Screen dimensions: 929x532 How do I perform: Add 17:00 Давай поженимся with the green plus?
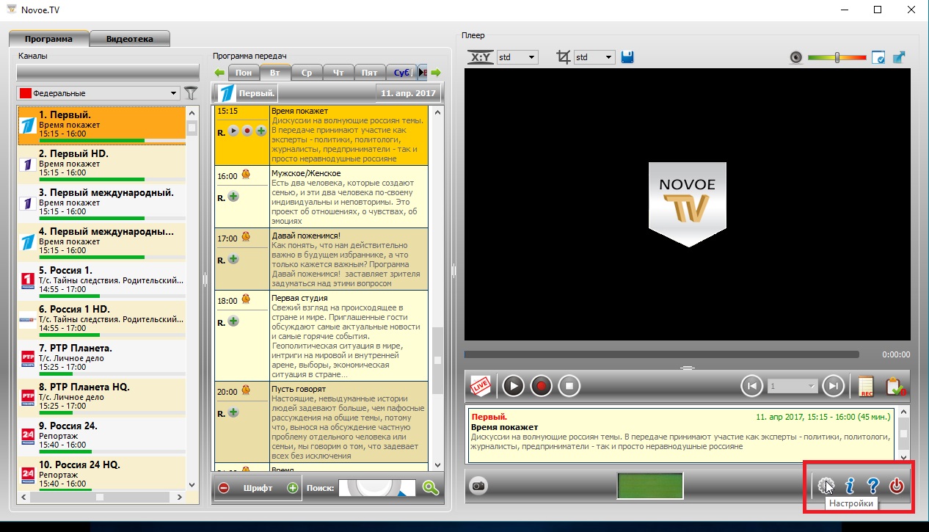(233, 259)
